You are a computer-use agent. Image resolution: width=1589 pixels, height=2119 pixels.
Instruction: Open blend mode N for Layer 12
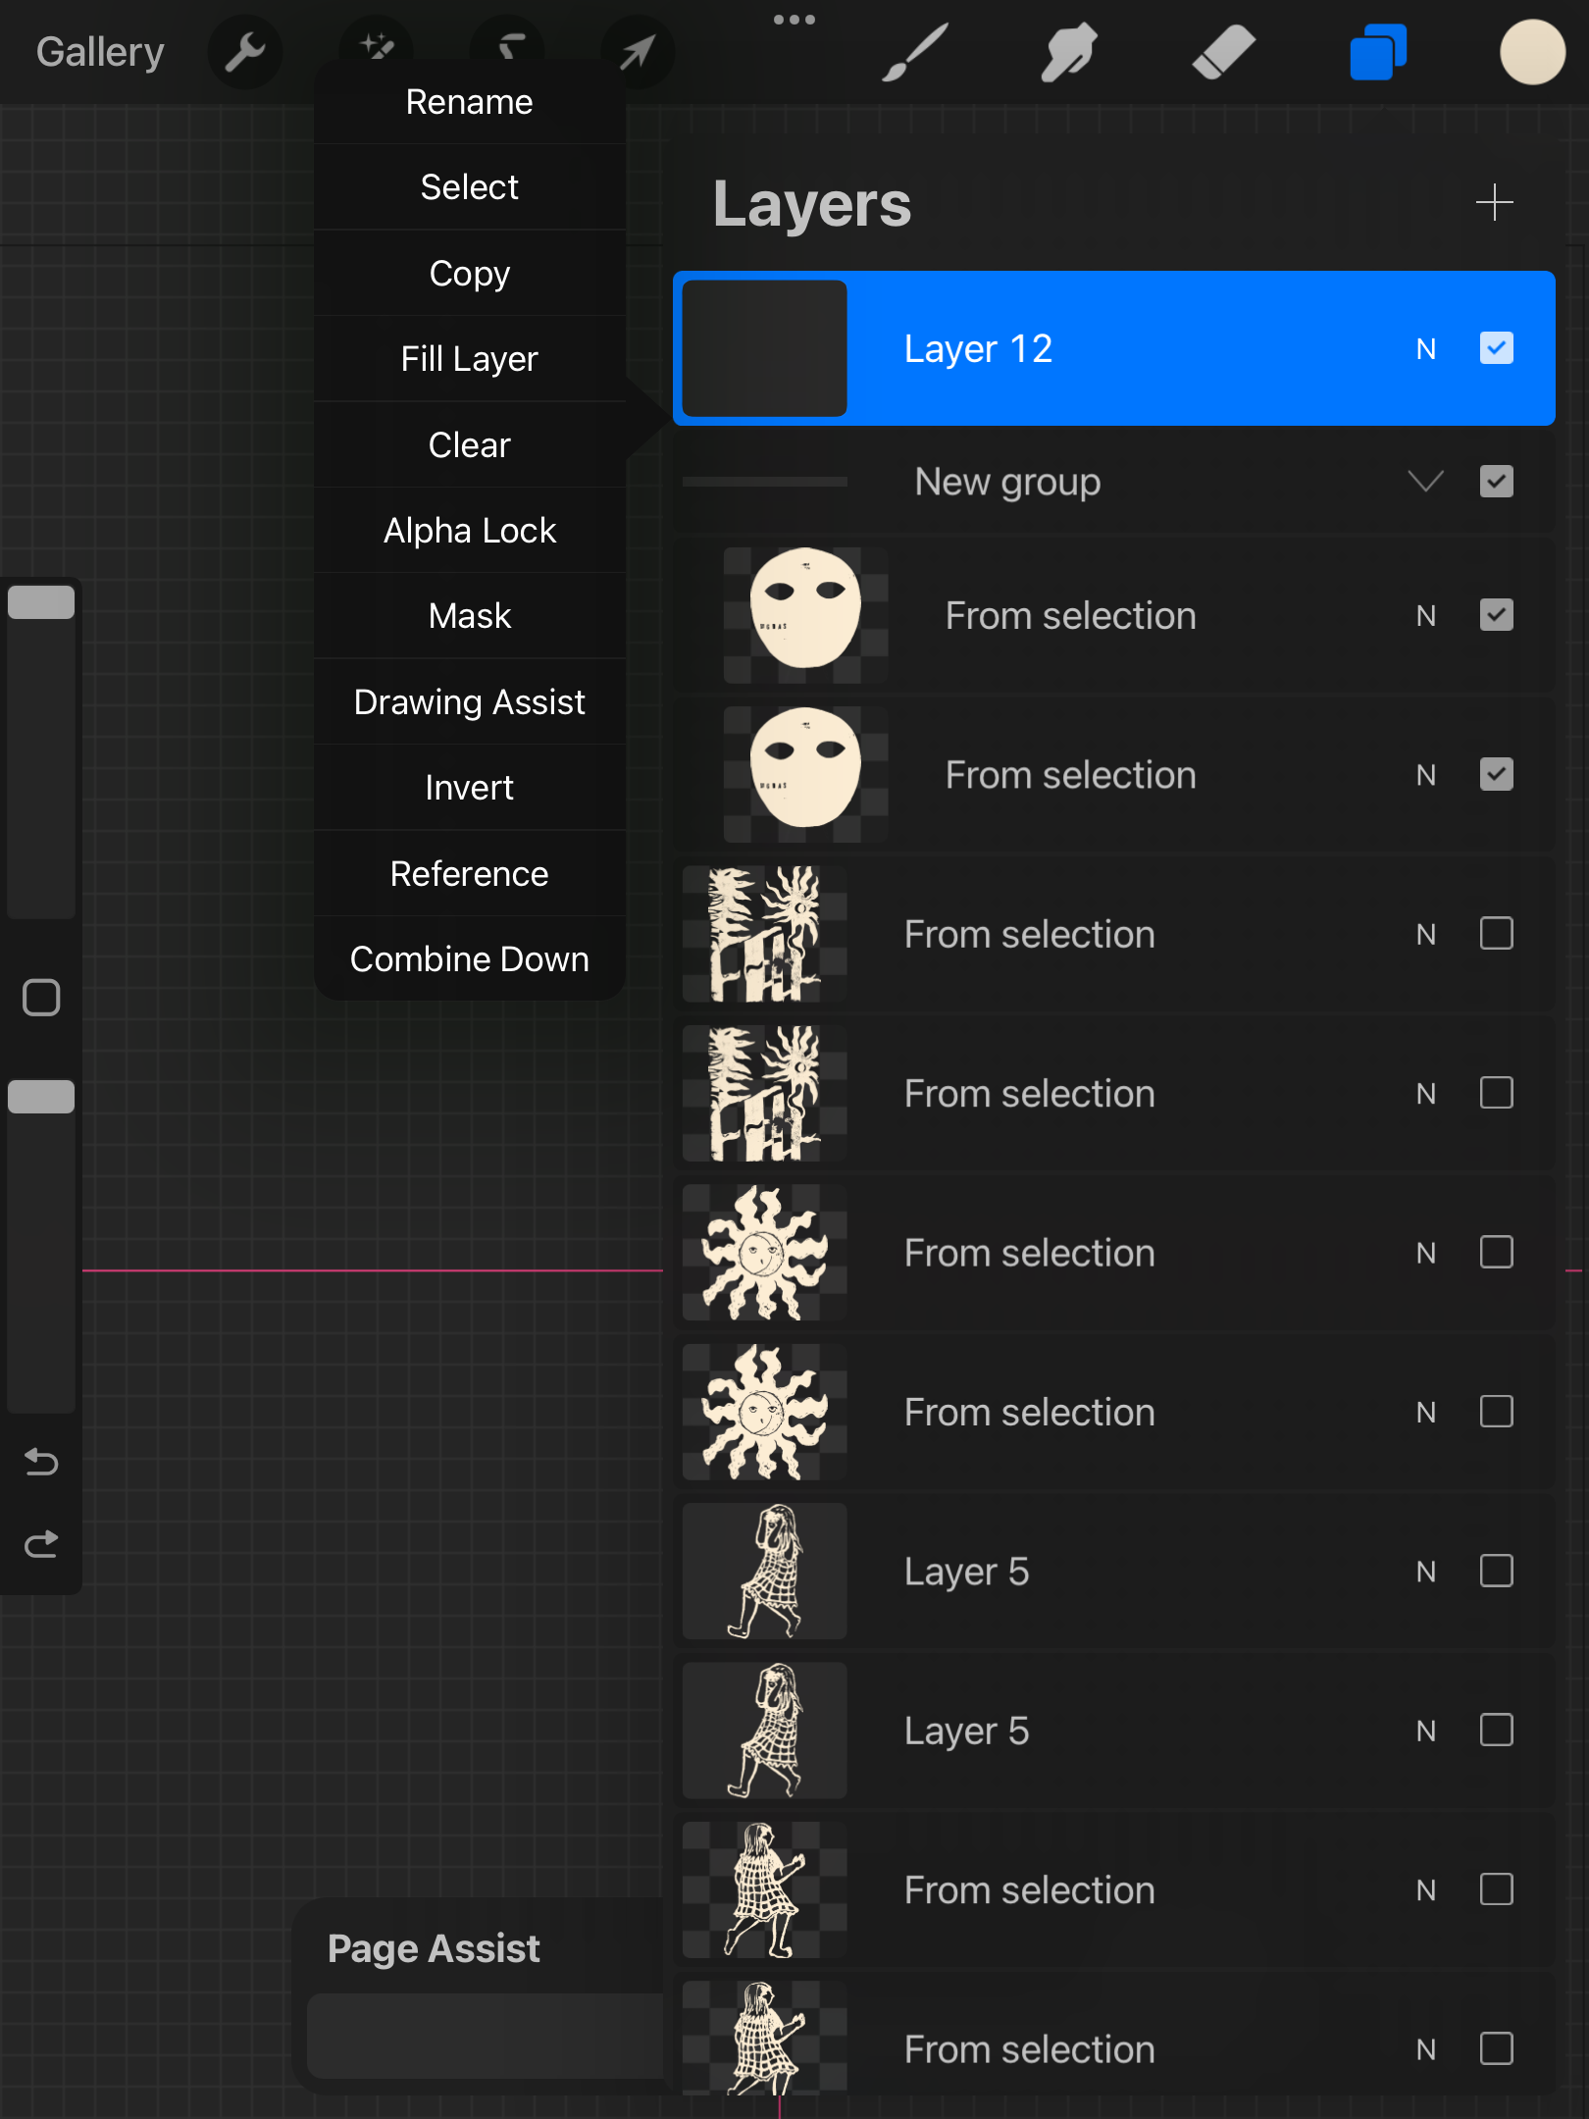1425,349
